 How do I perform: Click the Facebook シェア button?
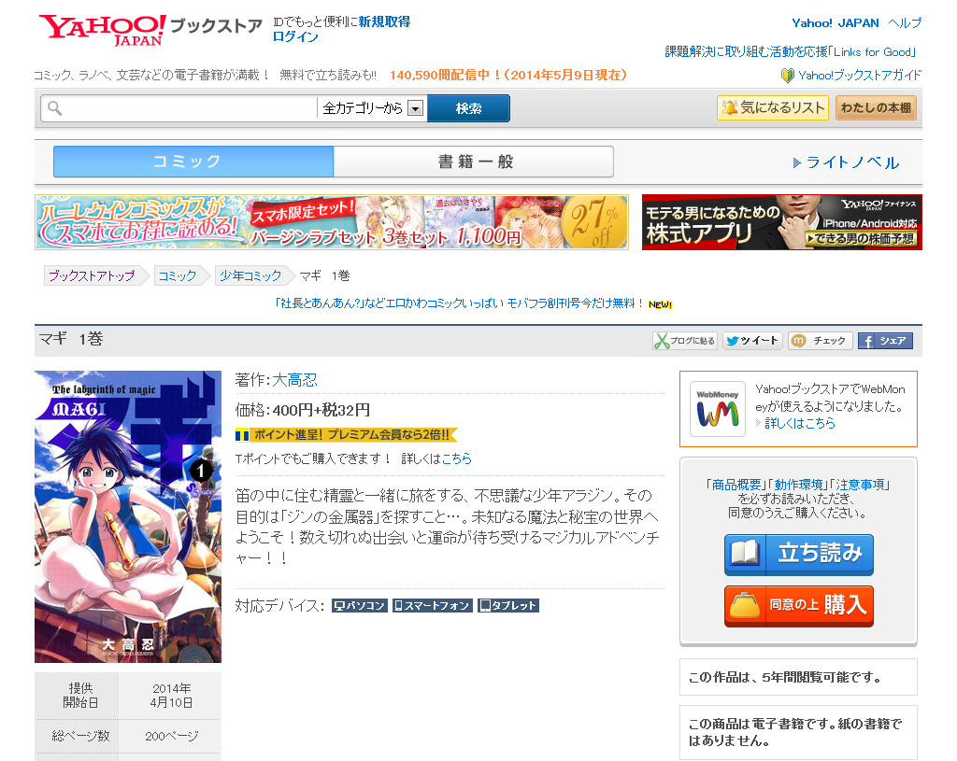[x=886, y=340]
